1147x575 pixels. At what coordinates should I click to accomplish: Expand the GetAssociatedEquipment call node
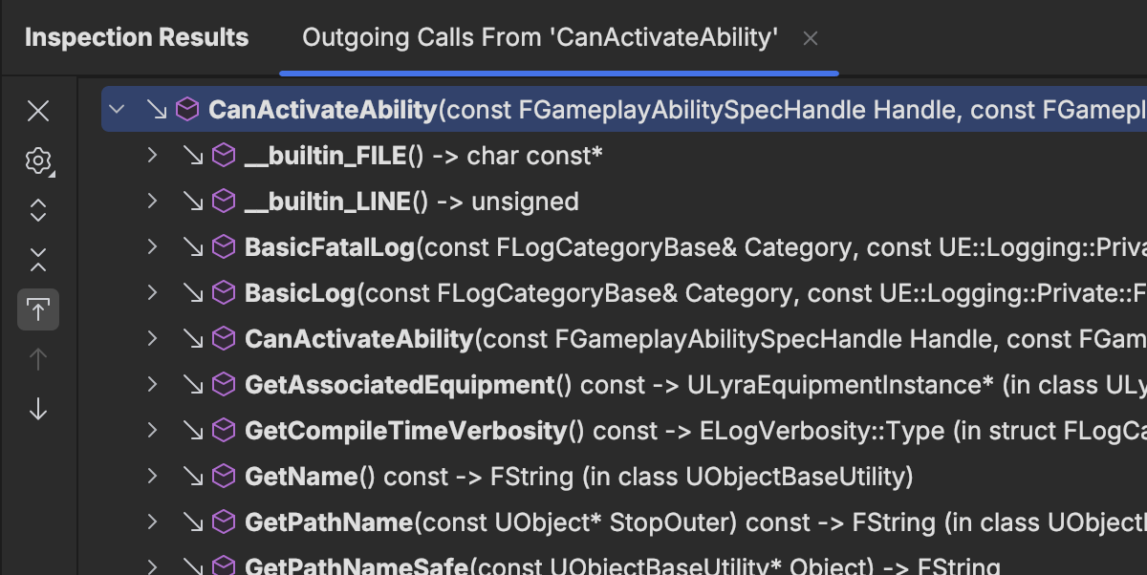152,385
